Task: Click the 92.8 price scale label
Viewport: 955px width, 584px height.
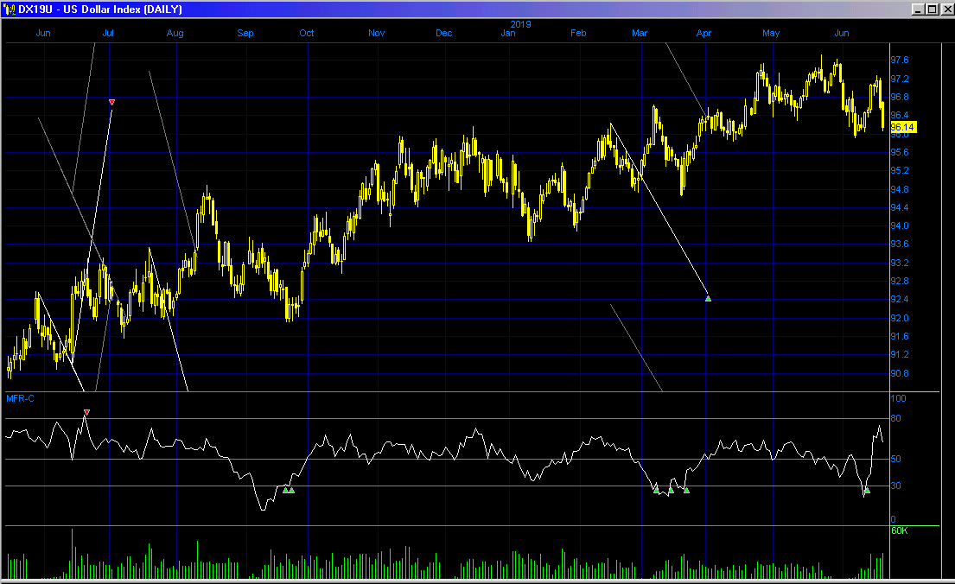Action: tap(900, 281)
